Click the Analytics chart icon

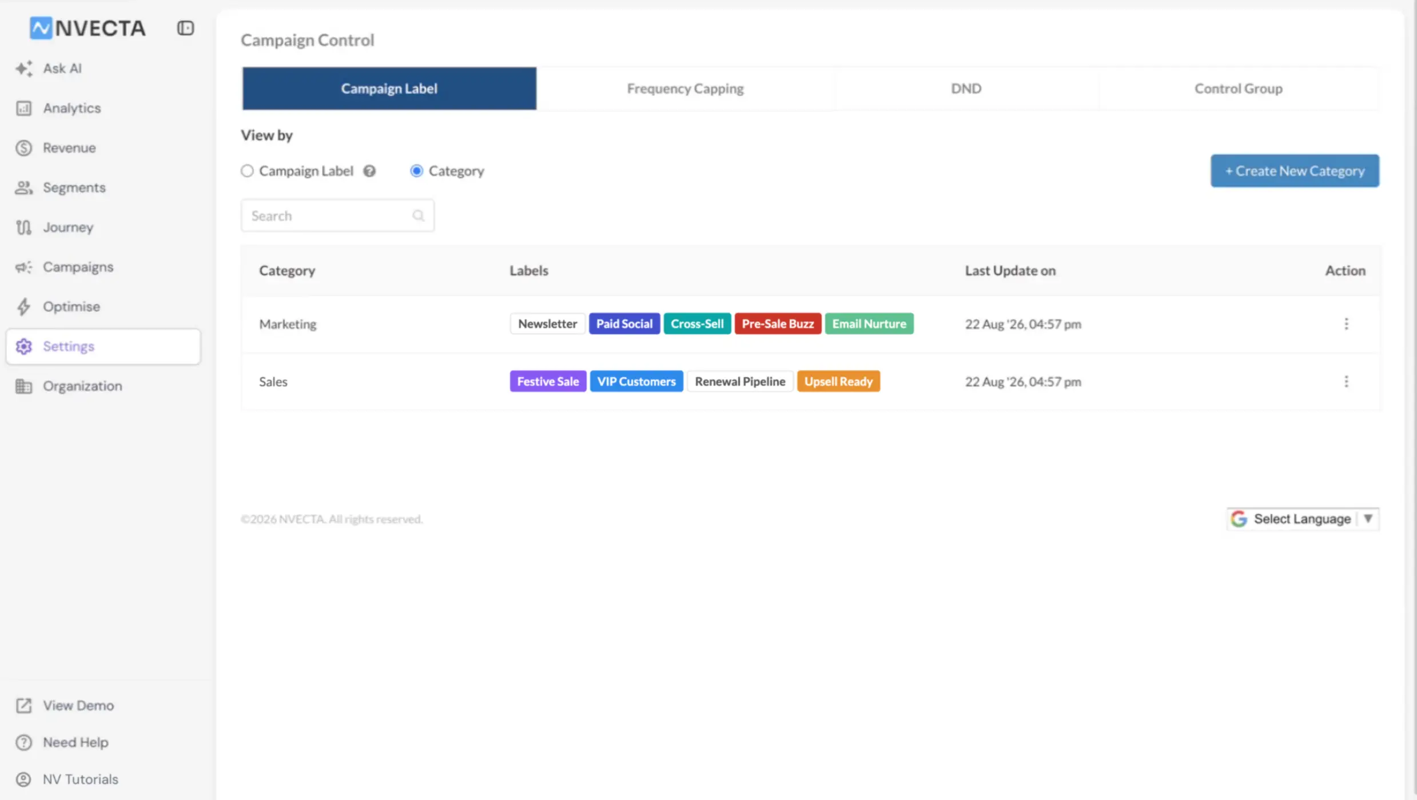pyautogui.click(x=23, y=108)
